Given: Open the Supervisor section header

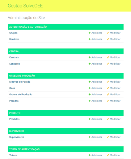Looking at the screenshot, I should tap(16, 131).
